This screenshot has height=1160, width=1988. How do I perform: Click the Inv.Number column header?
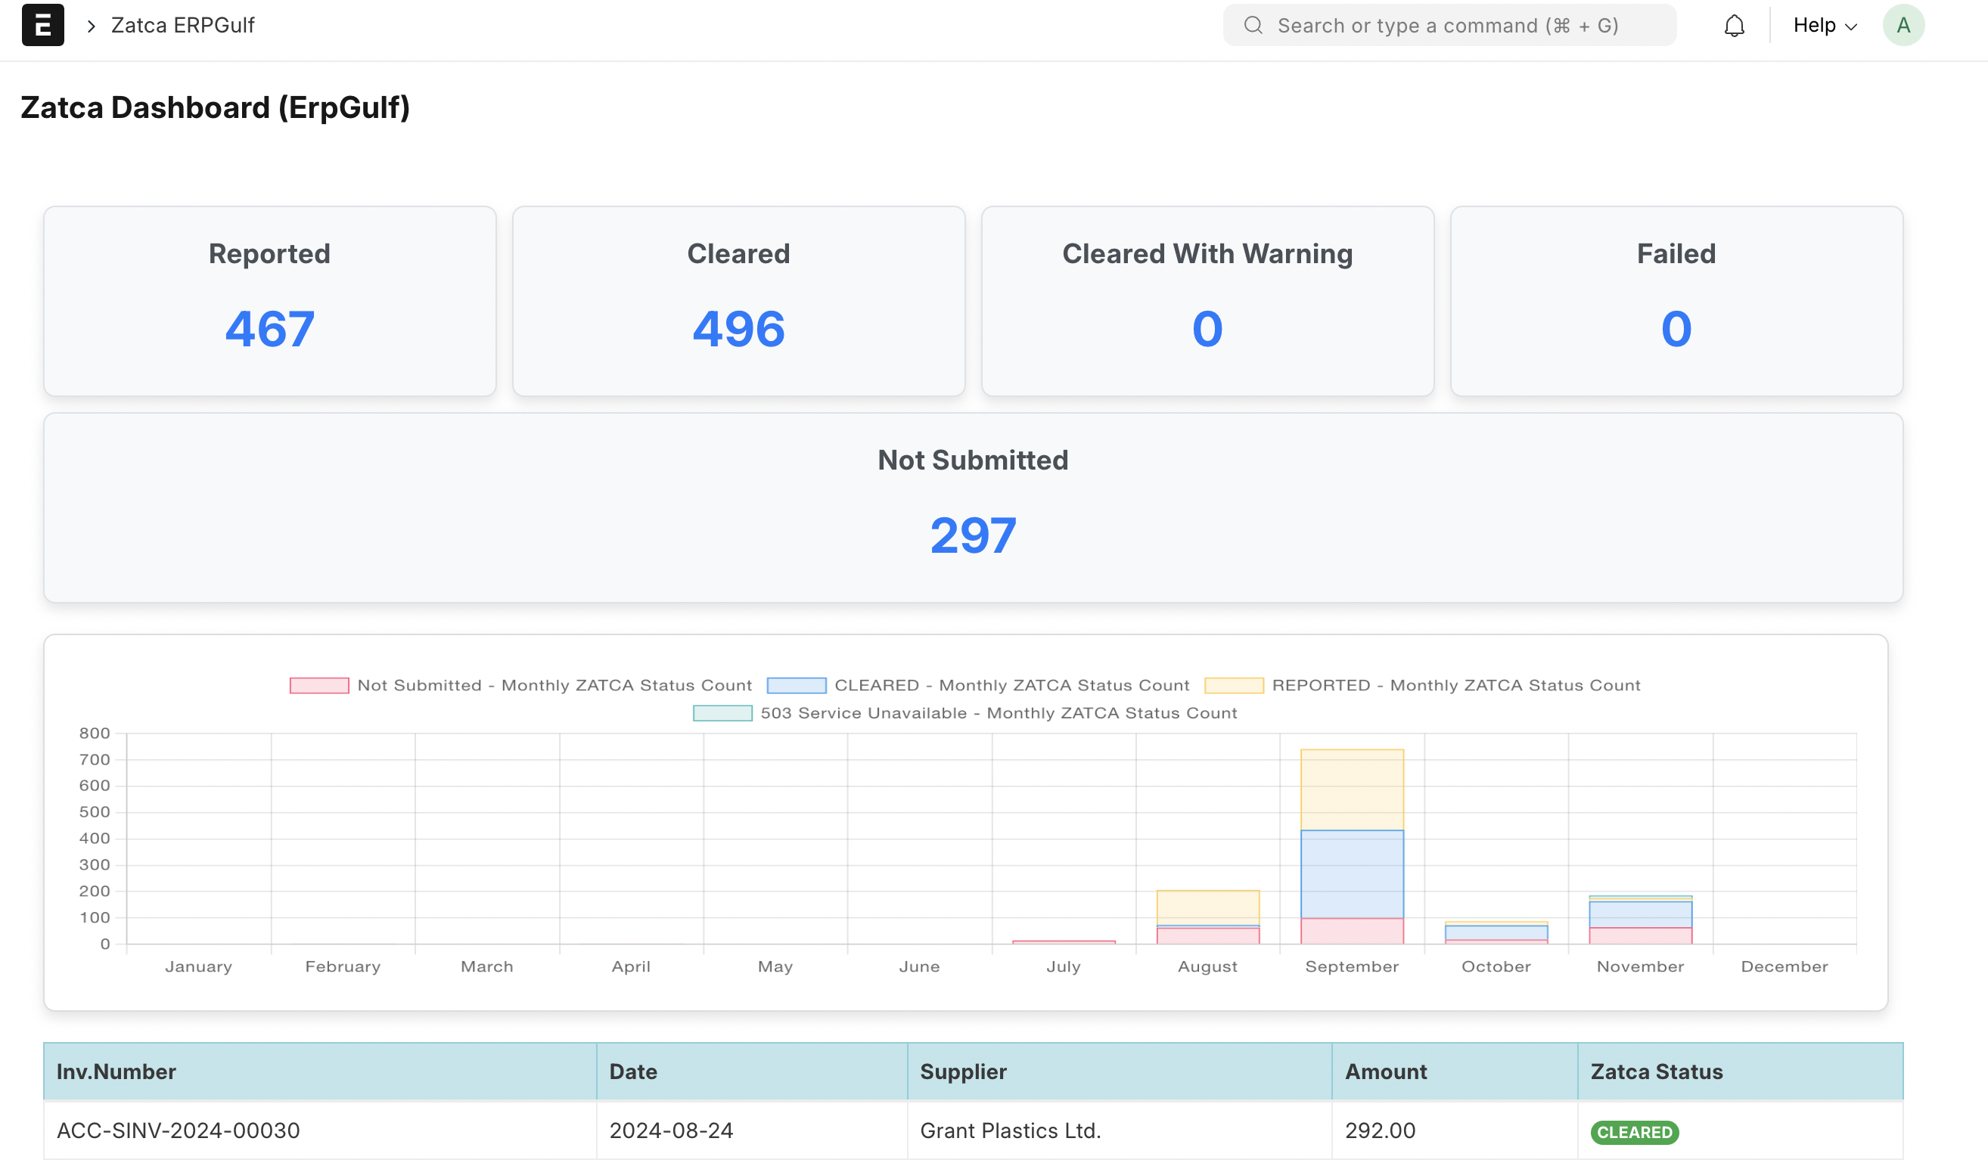pos(319,1071)
